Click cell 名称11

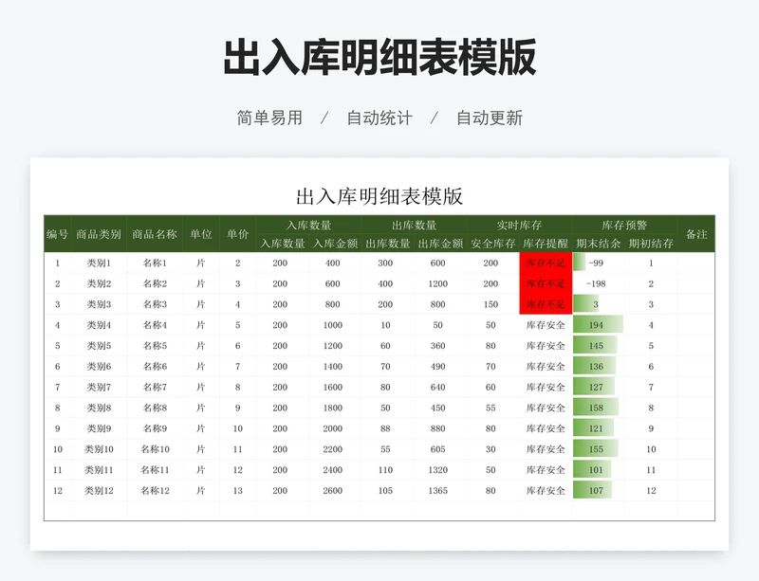(x=155, y=470)
